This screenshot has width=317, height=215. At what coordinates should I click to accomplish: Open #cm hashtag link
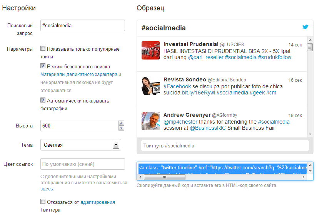(x=271, y=93)
